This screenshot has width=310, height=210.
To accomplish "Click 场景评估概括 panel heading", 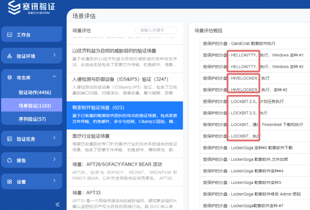I will [208, 30].
